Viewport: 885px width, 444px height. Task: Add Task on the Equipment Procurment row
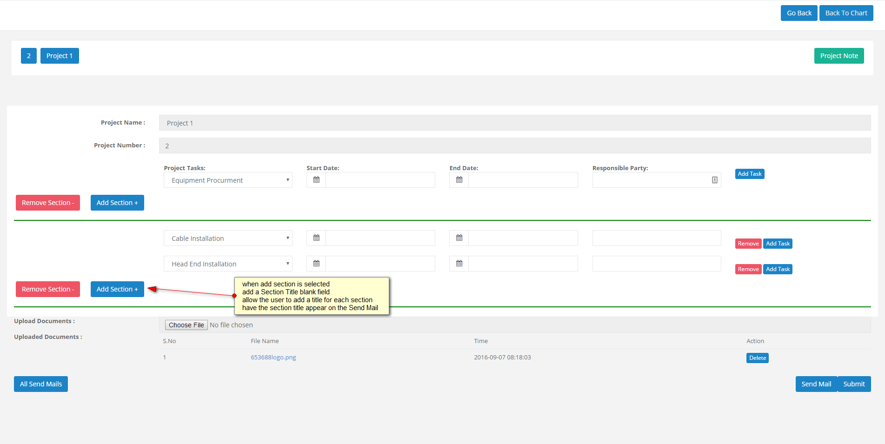click(x=750, y=174)
